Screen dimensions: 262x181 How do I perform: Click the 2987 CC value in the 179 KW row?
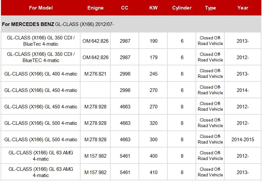(x=125, y=57)
